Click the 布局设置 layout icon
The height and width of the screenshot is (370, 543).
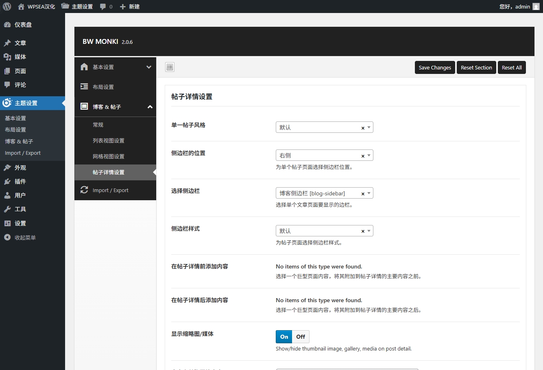[84, 87]
